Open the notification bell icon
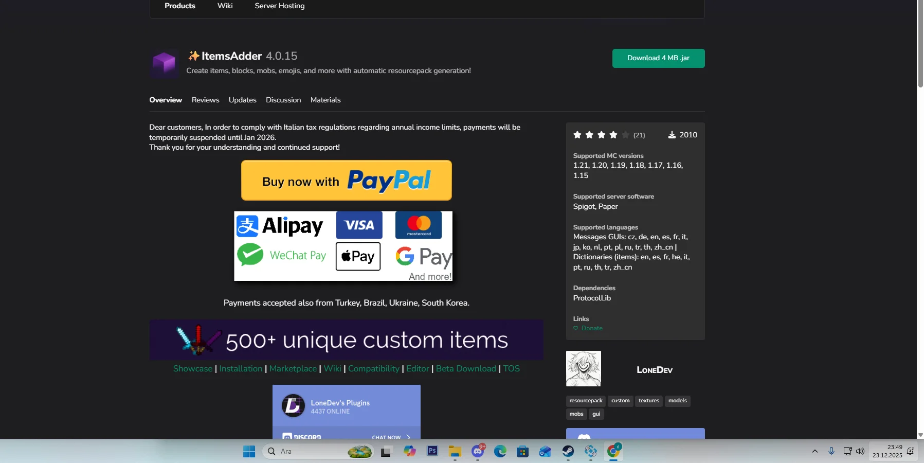Viewport: 924px width, 463px height. tap(910, 451)
